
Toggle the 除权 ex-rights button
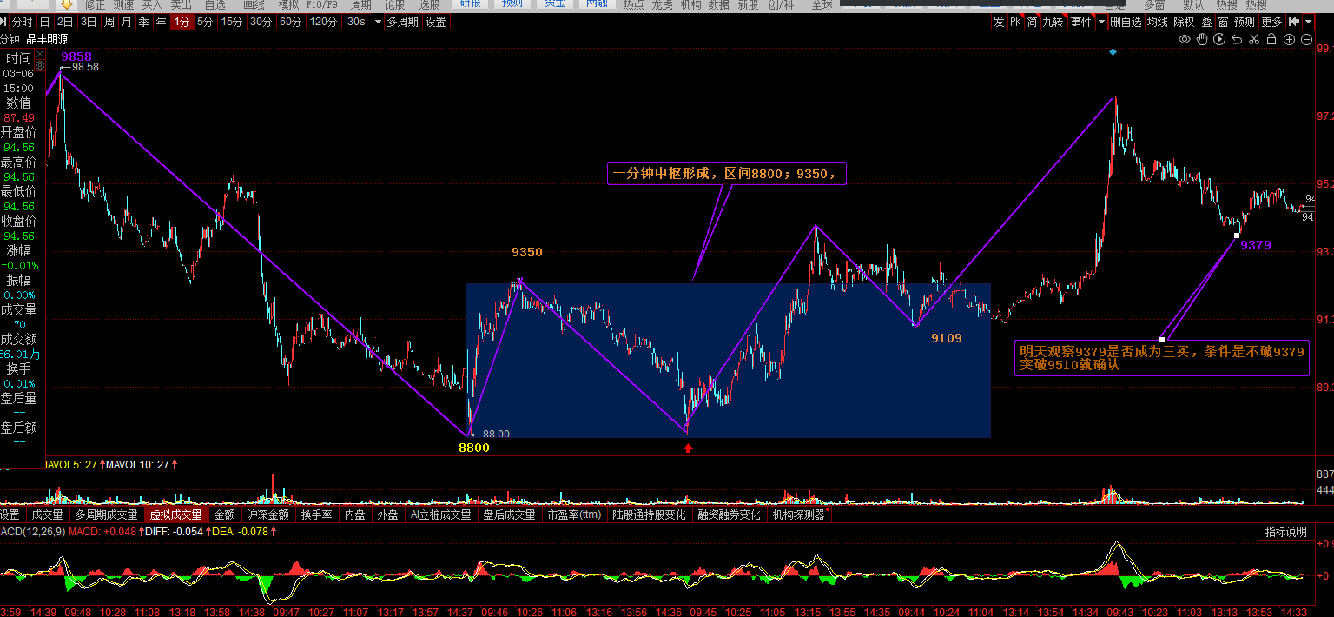point(1184,22)
